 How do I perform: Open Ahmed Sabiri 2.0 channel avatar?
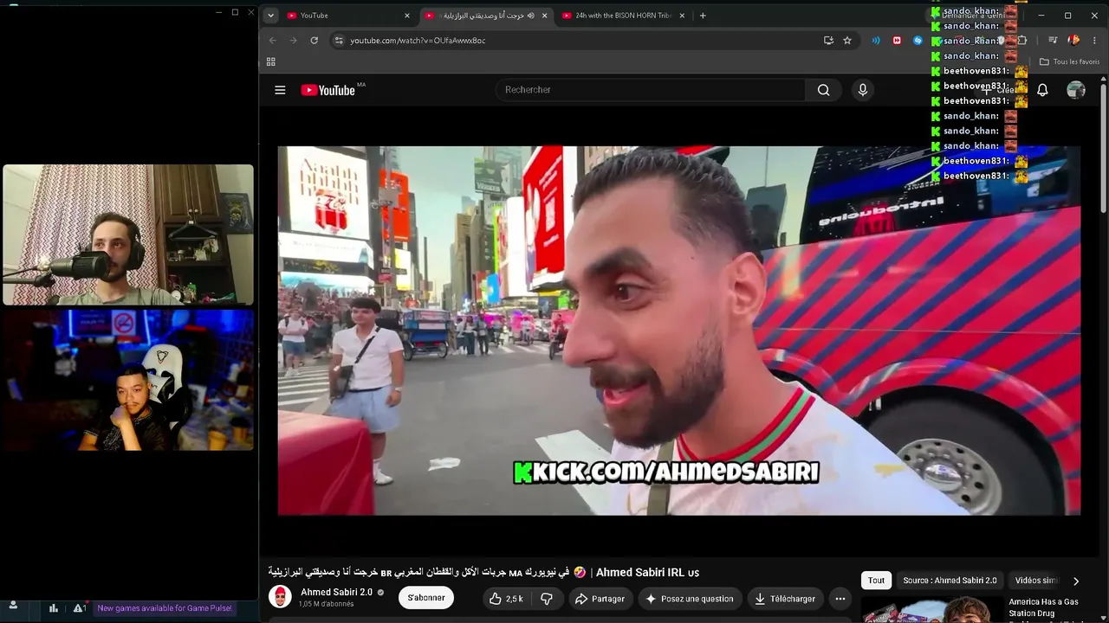(280, 597)
